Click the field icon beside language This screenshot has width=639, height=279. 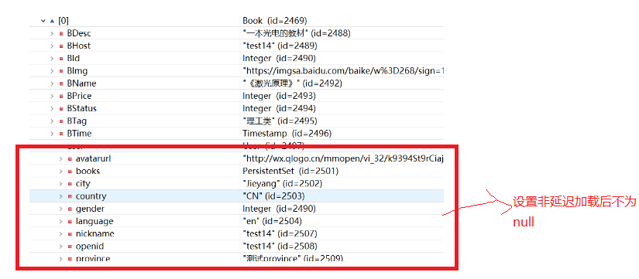(x=70, y=222)
